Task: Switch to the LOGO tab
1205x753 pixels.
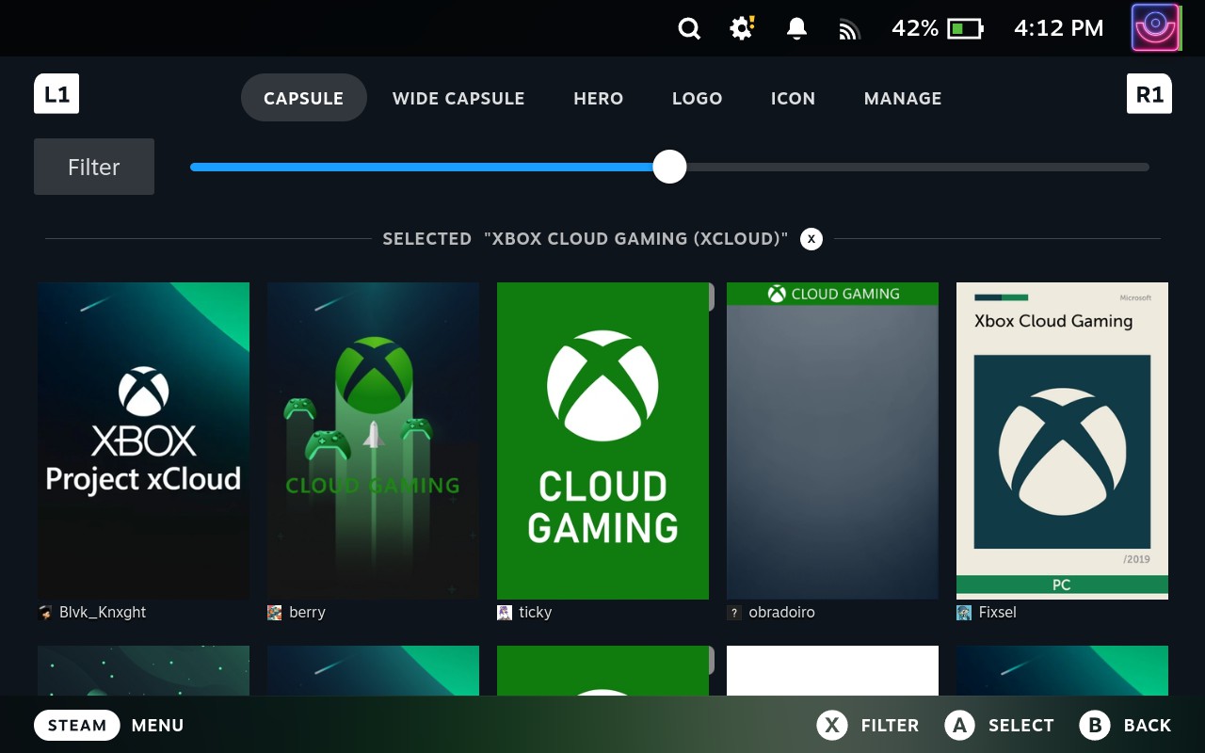Action: (698, 98)
